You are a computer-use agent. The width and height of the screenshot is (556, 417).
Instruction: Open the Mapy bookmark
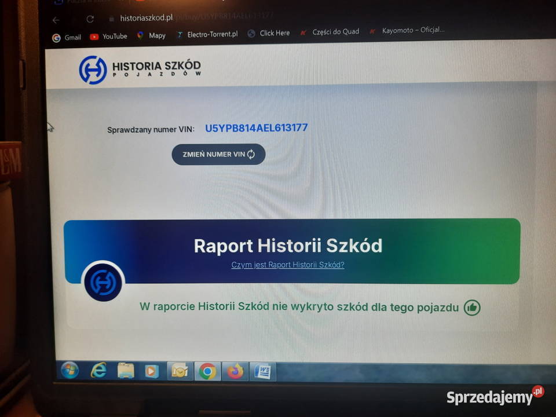pyautogui.click(x=151, y=35)
